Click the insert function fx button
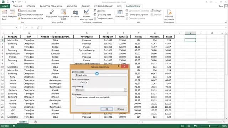 tap(38, 28)
